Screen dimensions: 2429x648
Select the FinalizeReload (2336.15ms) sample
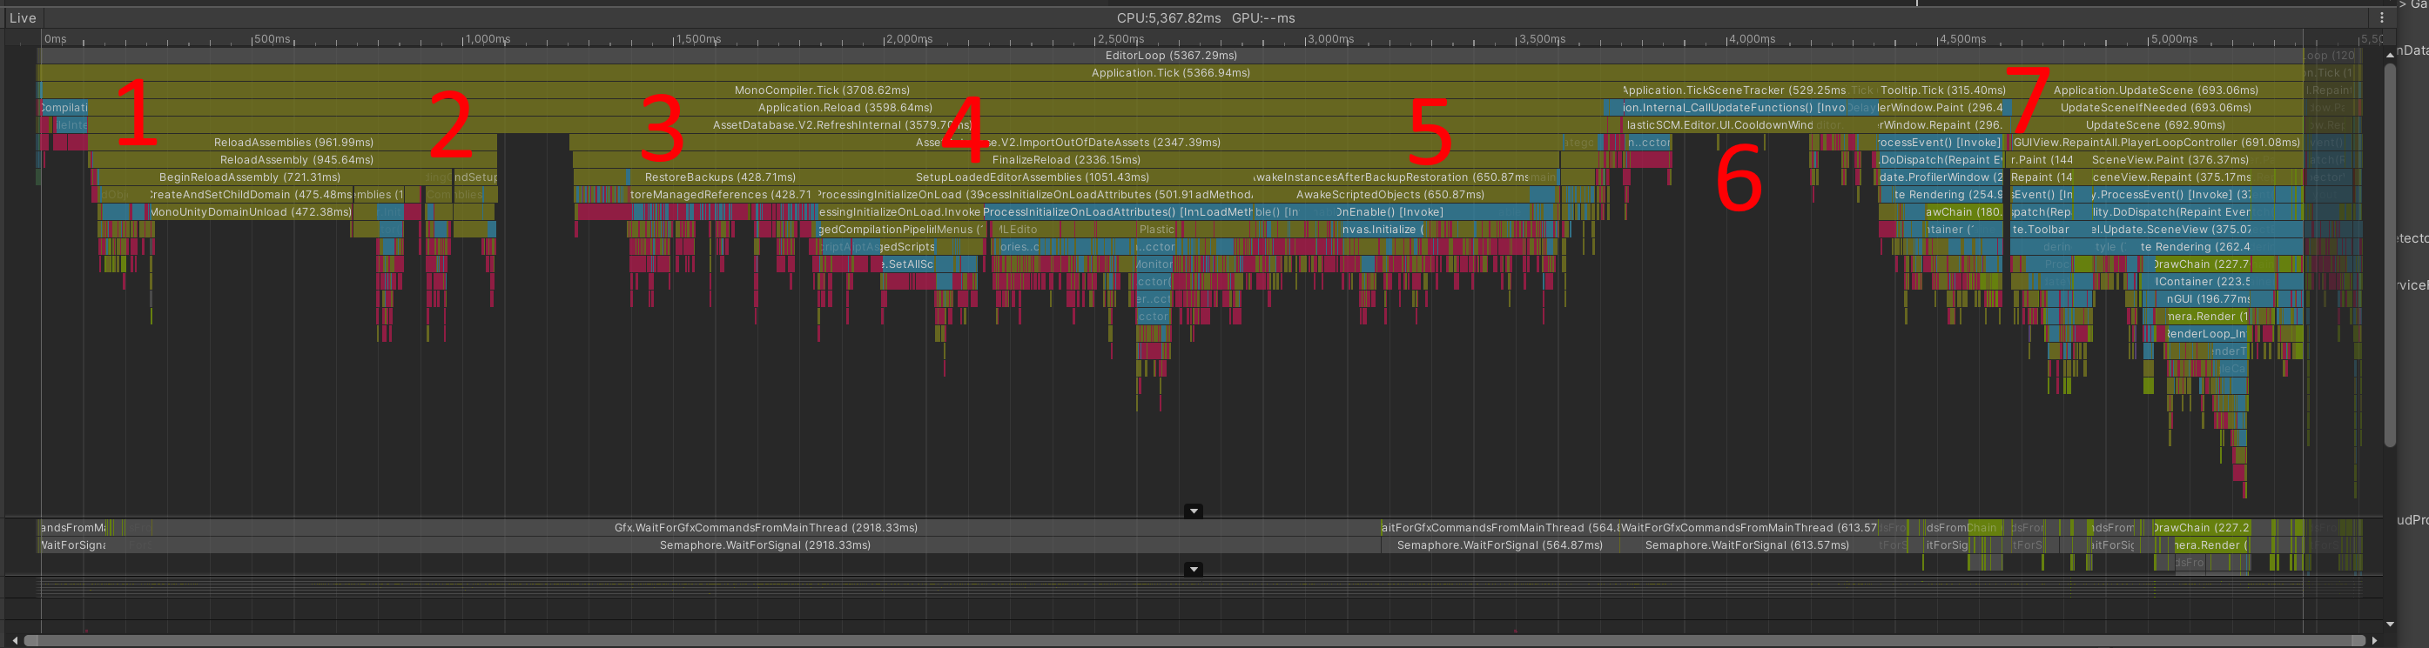(x=1066, y=160)
